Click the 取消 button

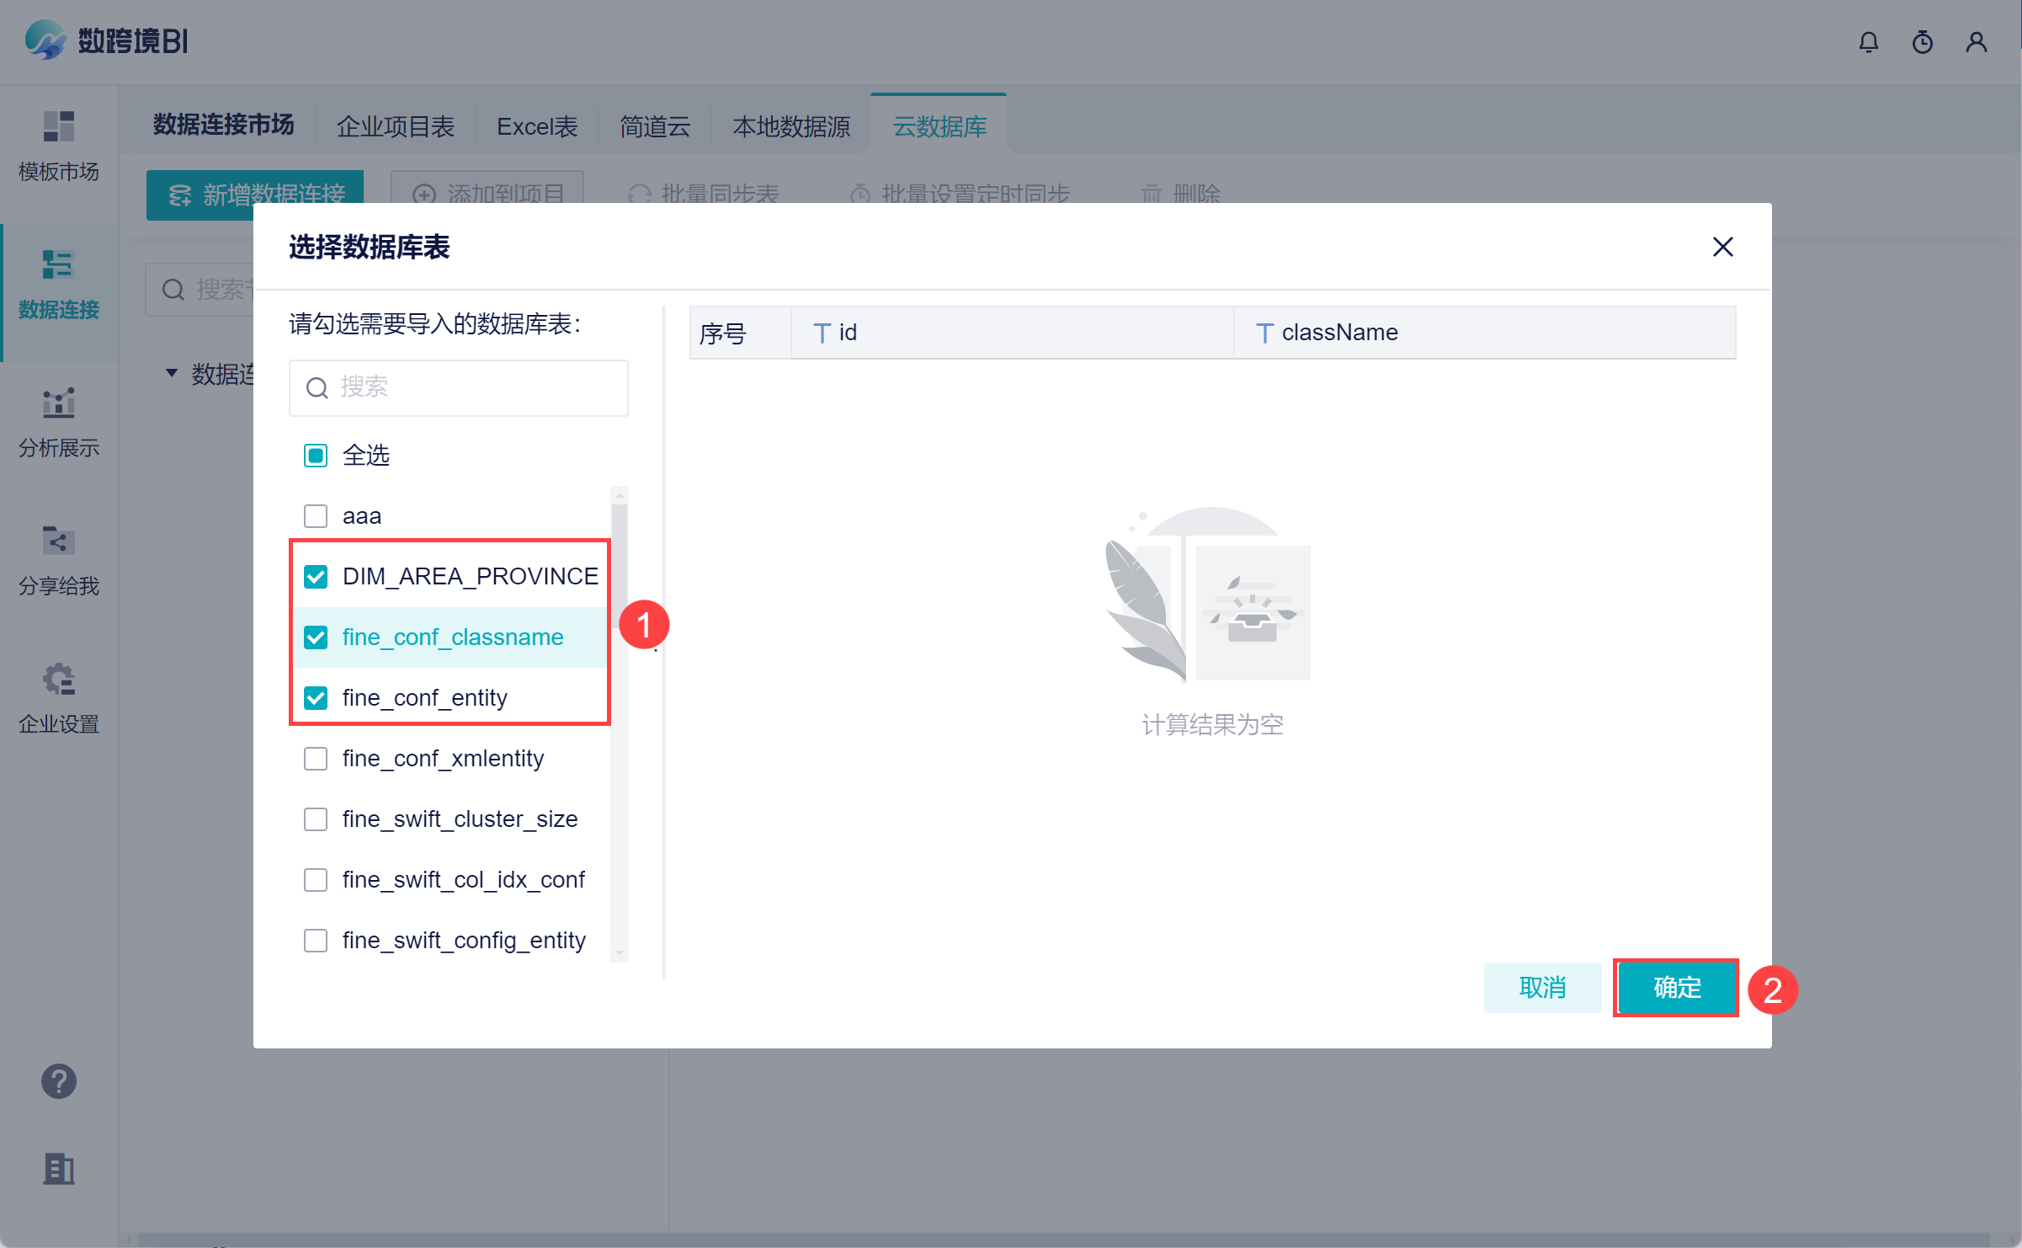[x=1542, y=987]
